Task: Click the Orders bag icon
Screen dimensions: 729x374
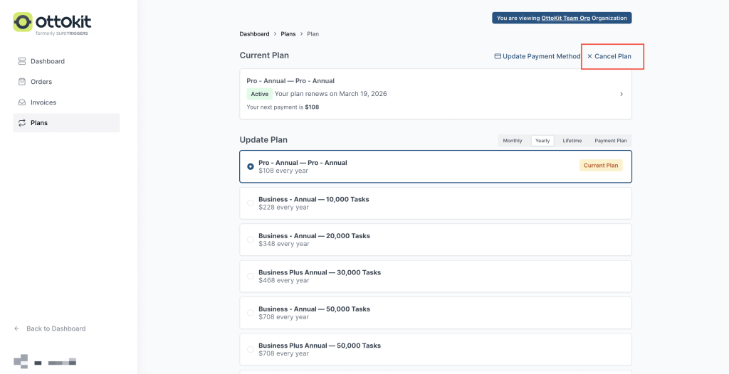Action: (22, 82)
